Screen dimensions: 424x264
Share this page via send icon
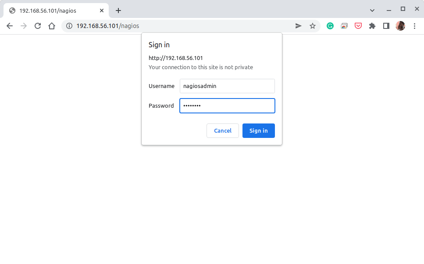click(298, 26)
